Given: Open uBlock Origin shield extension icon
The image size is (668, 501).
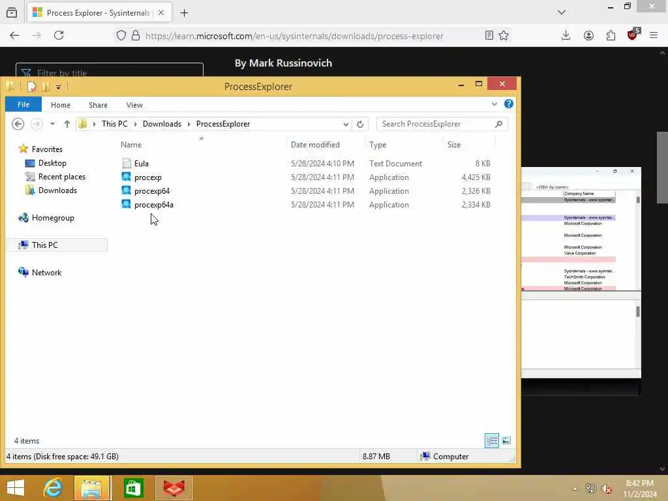Looking at the screenshot, I should click(633, 34).
